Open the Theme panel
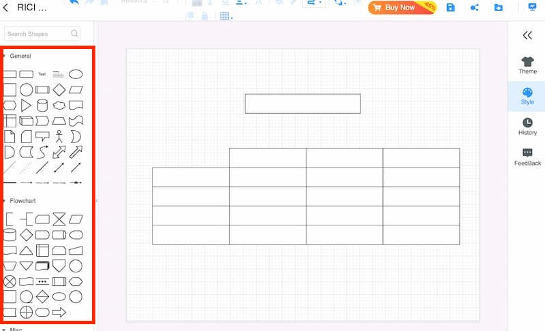The height and width of the screenshot is (331, 545). tap(527, 65)
